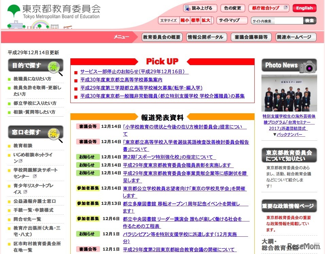Click the magnifying-glass icon on the 窓口を探す panel

53,133
